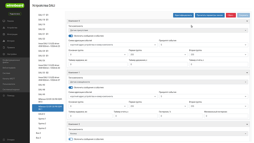Disable event messages toggle in Компонент 1

click(71, 88)
